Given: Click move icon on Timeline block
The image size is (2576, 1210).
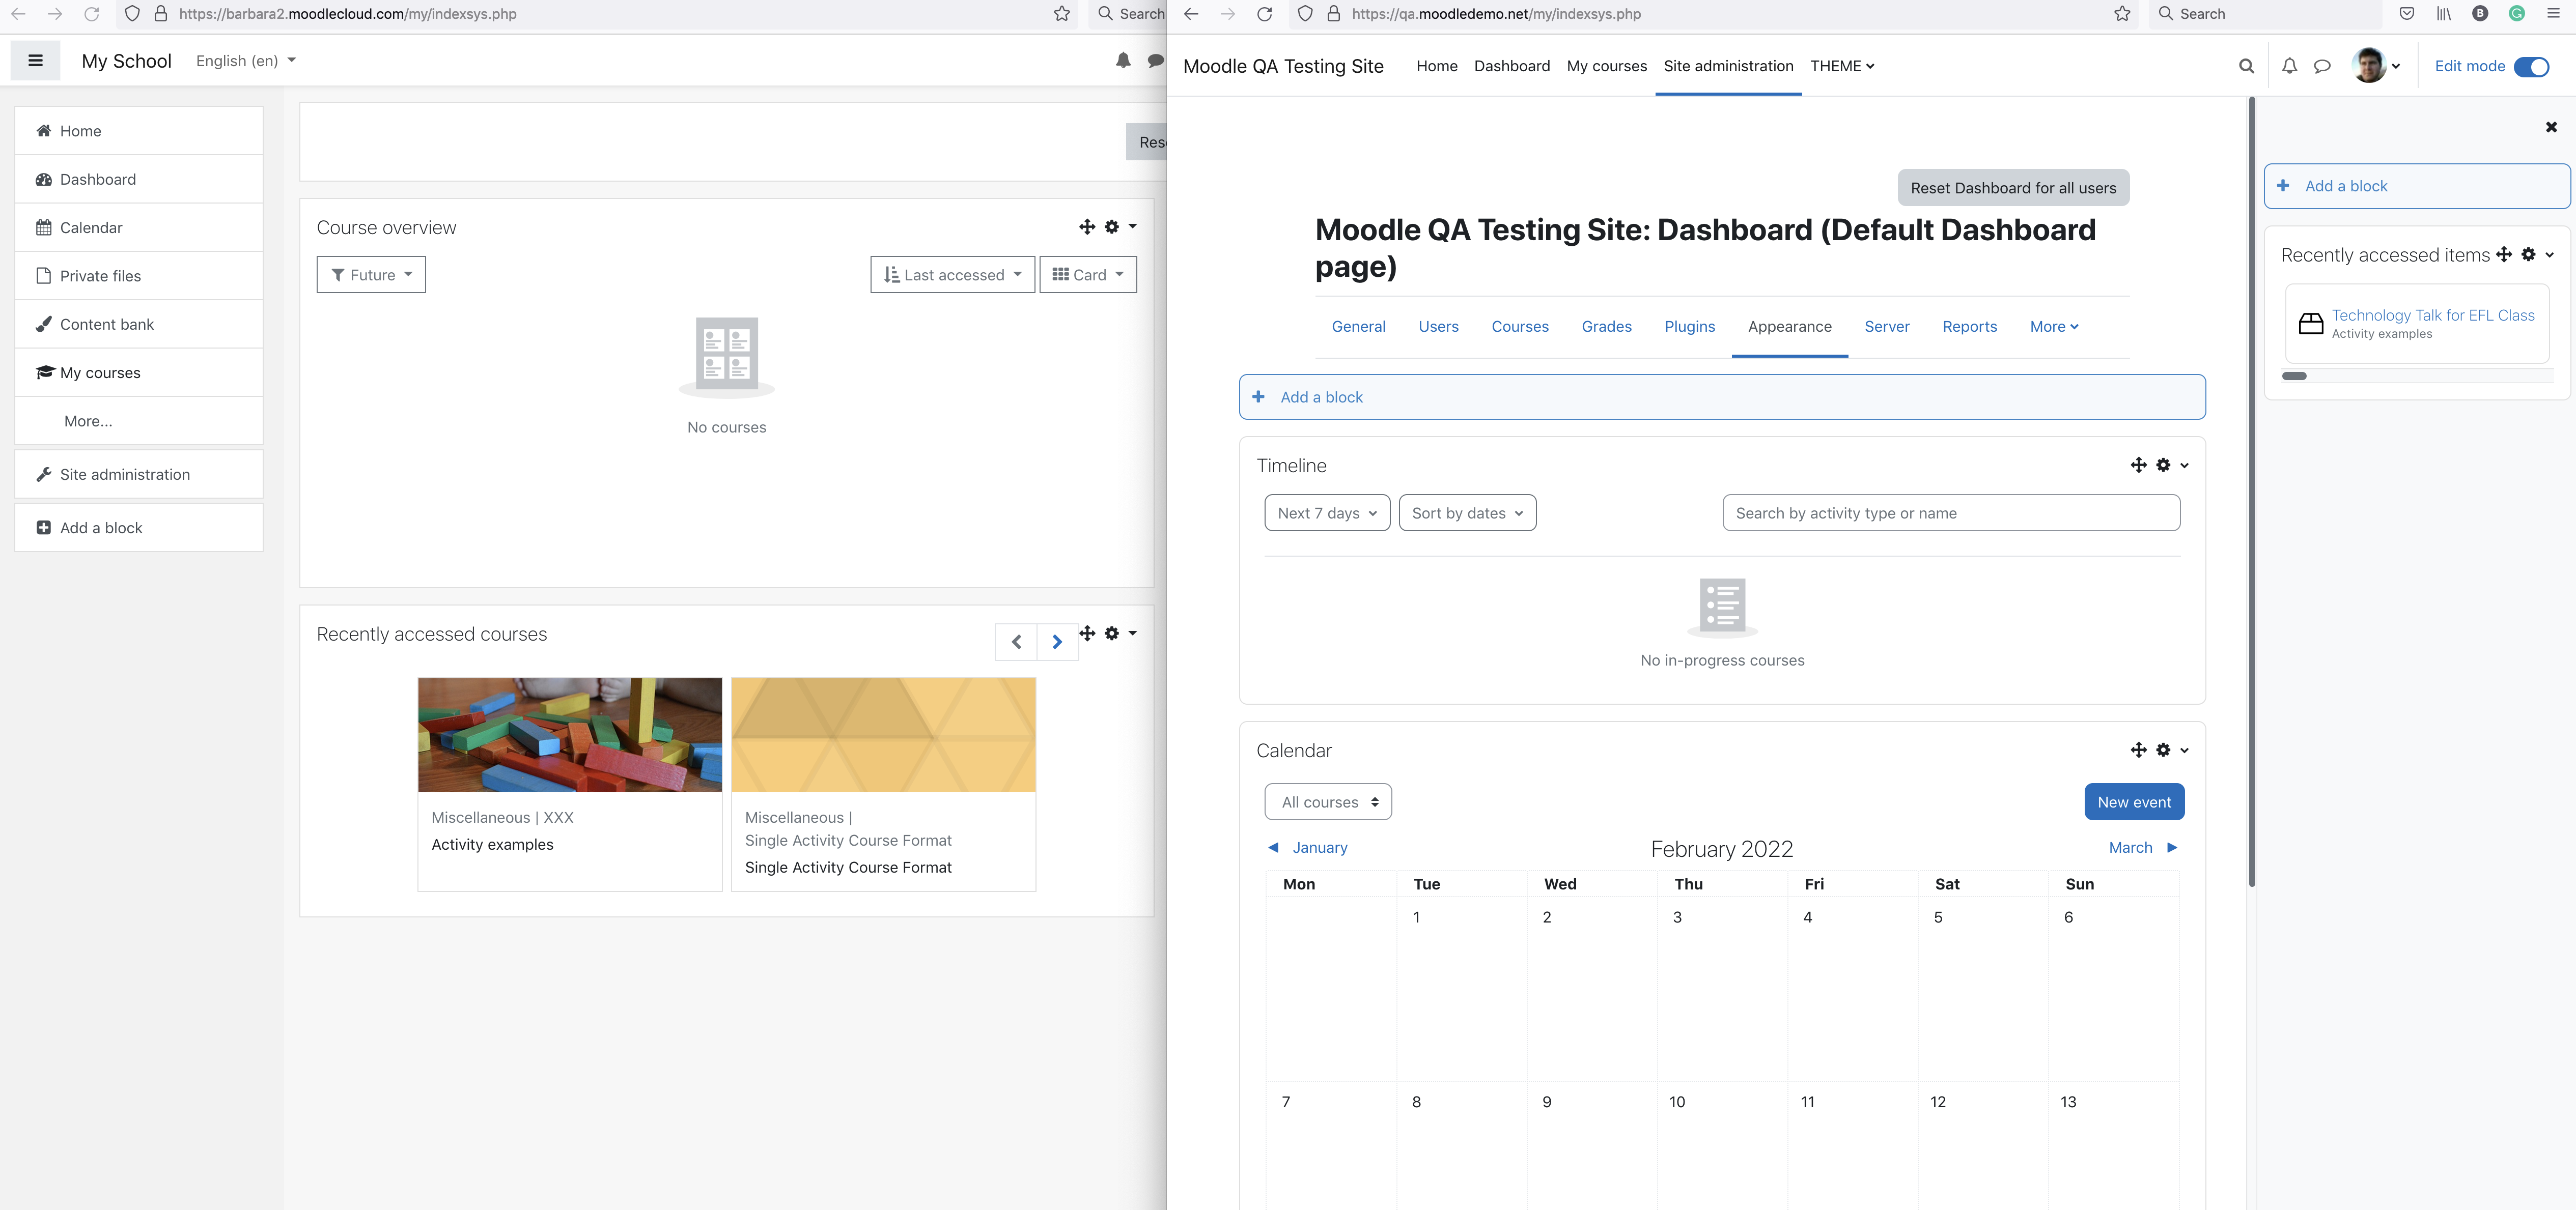Looking at the screenshot, I should (2138, 466).
